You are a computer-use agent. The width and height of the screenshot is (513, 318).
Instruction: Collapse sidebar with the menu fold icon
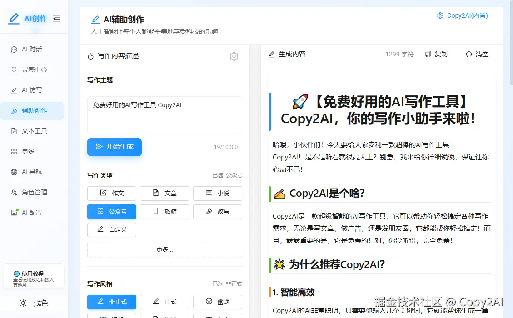click(56, 19)
